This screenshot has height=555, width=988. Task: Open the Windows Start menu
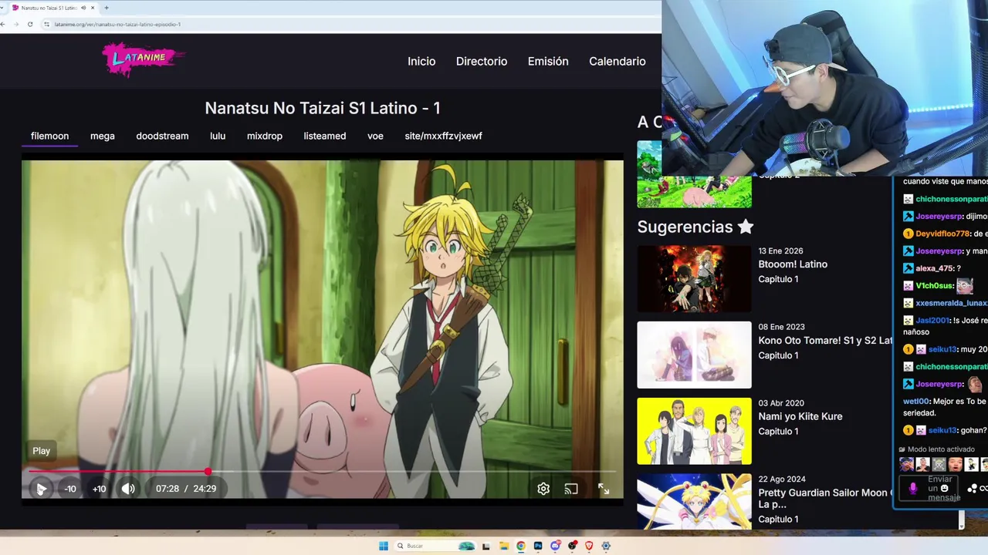pos(384,546)
